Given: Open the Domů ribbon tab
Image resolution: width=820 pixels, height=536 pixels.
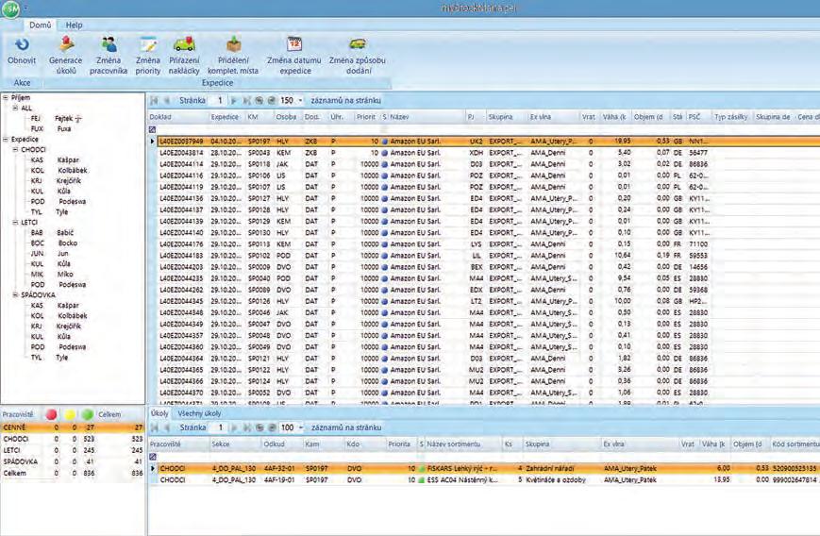Looking at the screenshot, I should coord(41,25).
